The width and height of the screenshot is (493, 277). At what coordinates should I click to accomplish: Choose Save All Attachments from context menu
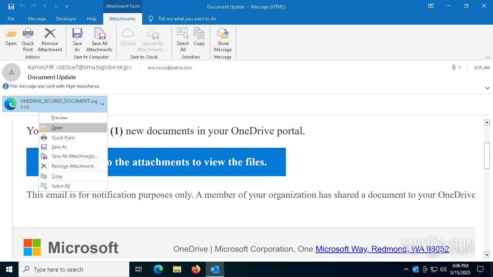point(73,156)
